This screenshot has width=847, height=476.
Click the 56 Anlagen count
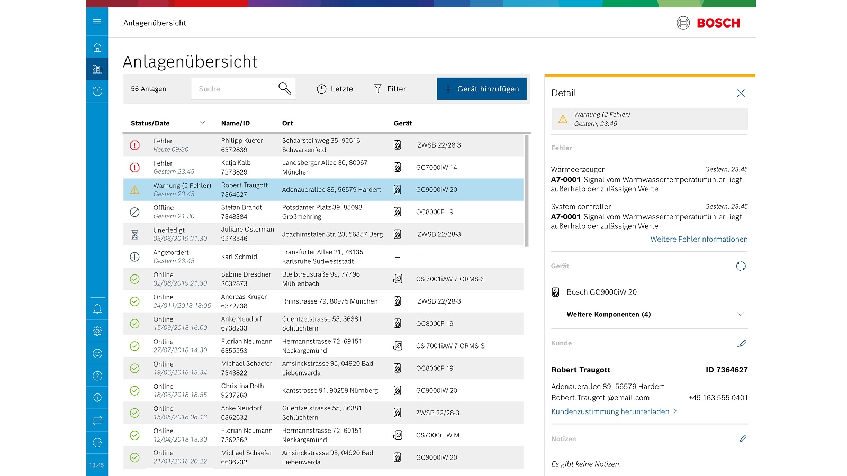[148, 89]
